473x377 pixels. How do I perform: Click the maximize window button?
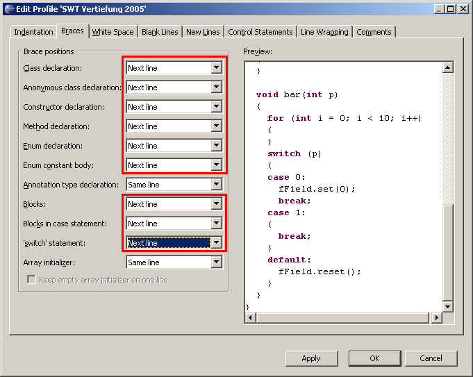tap(451, 8)
